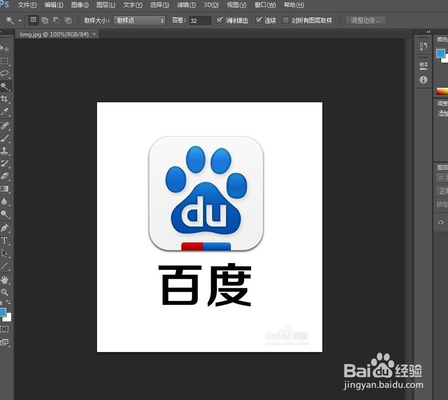Viewport: 448px width, 400px height.
Task: Select the Lasso tool
Action: (4, 73)
